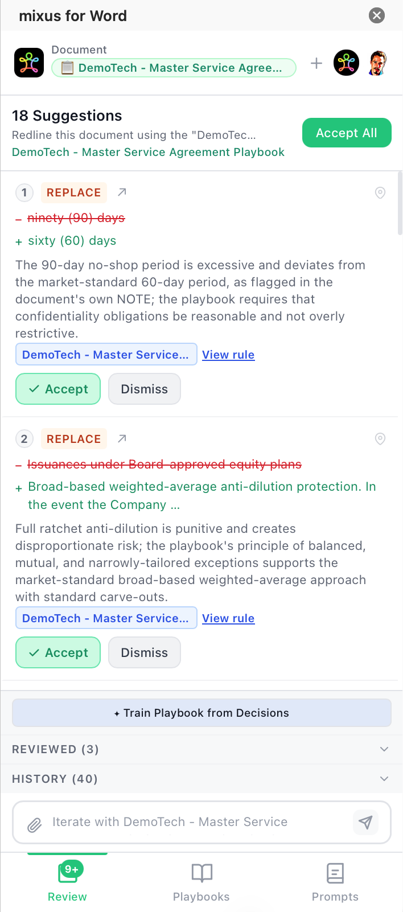Click Train Playbook from Decisions
403x912 pixels.
(201, 713)
